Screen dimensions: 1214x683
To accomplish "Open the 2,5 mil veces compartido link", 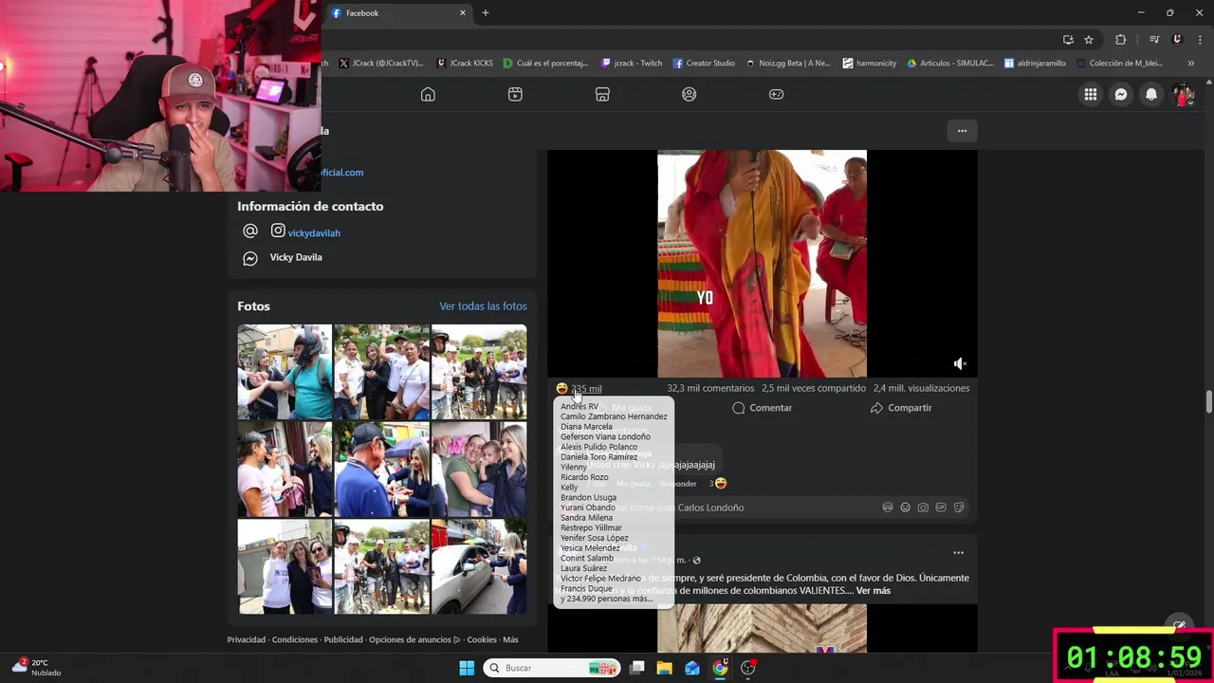I will click(814, 388).
